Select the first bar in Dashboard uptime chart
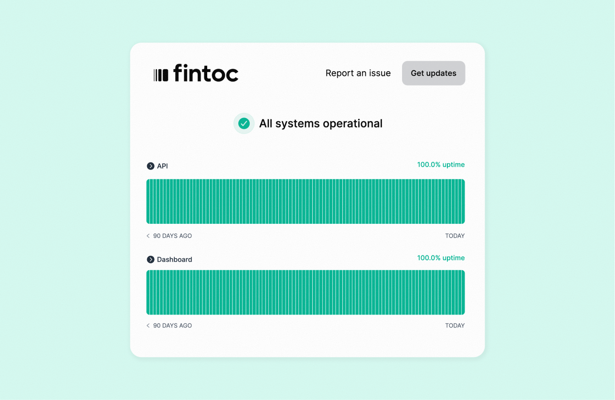The image size is (615, 400). (148, 293)
